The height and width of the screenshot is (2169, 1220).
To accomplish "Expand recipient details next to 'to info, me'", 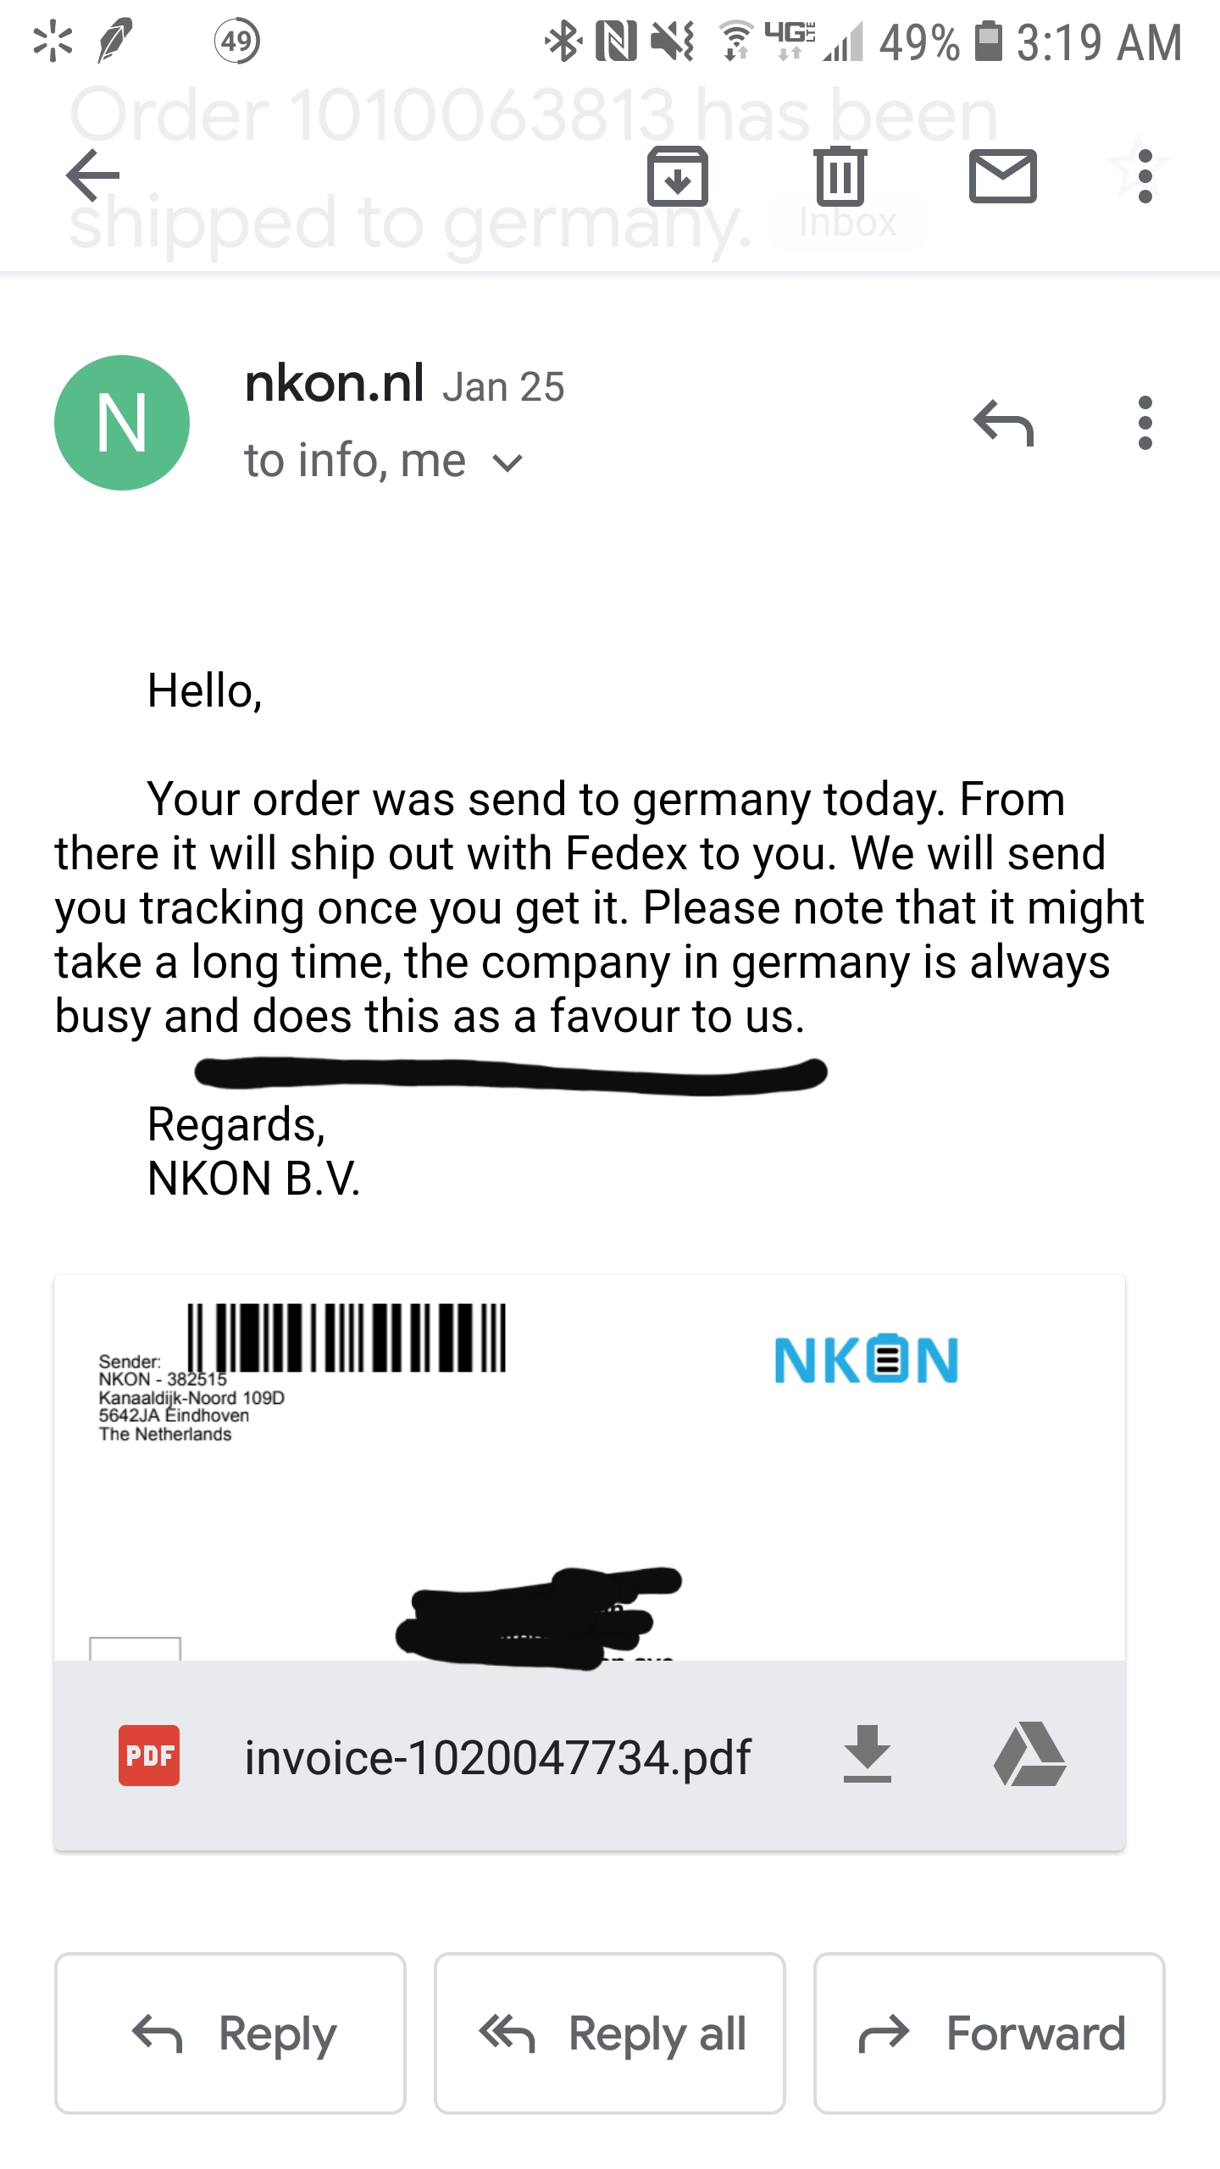I will point(507,463).
